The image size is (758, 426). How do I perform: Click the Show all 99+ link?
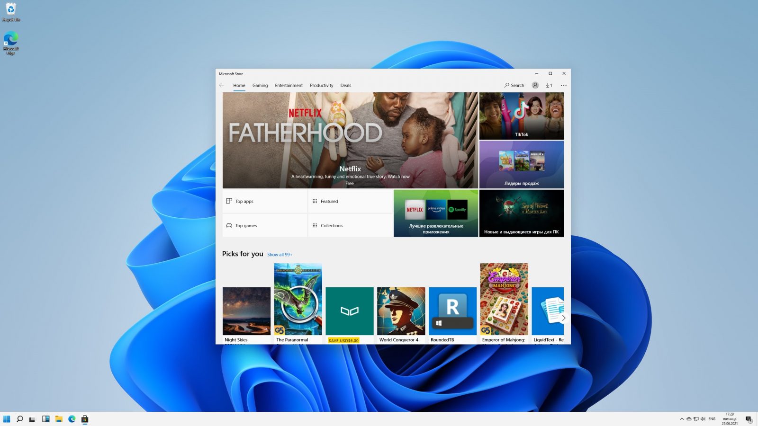coord(280,255)
